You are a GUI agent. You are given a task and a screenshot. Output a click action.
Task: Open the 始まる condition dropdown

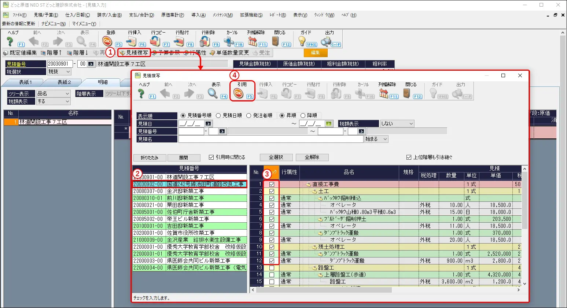376,139
